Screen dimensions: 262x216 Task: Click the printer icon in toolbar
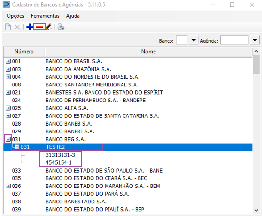61,27
